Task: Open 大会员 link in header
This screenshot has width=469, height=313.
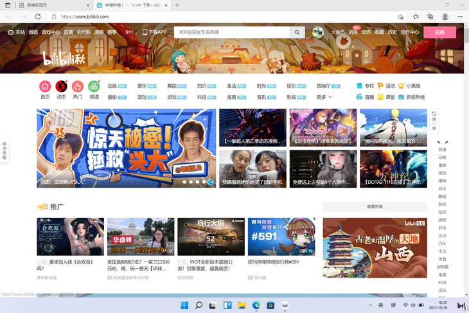Action: click(x=338, y=32)
